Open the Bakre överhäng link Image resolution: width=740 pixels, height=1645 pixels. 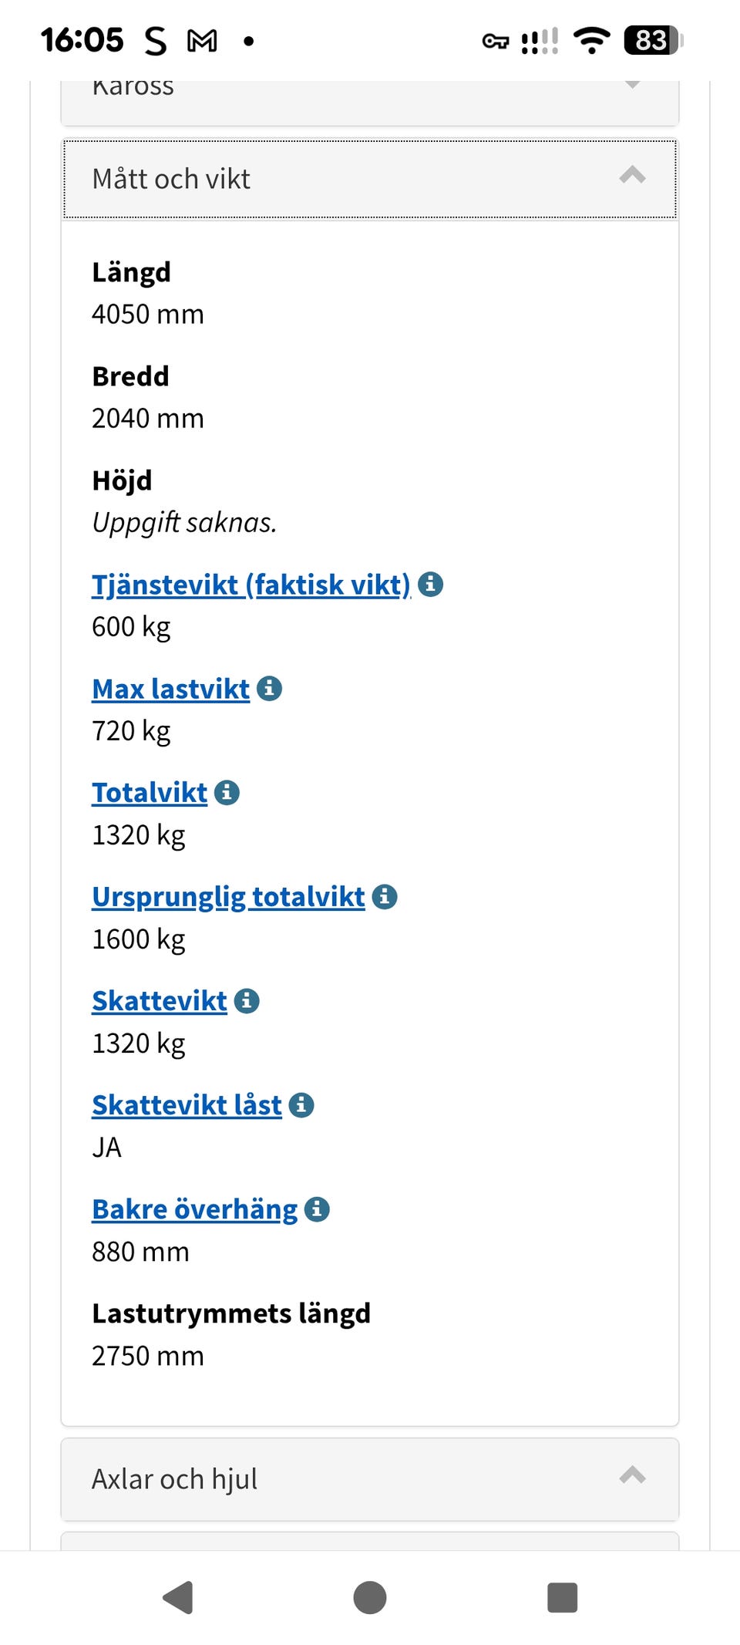194,1209
